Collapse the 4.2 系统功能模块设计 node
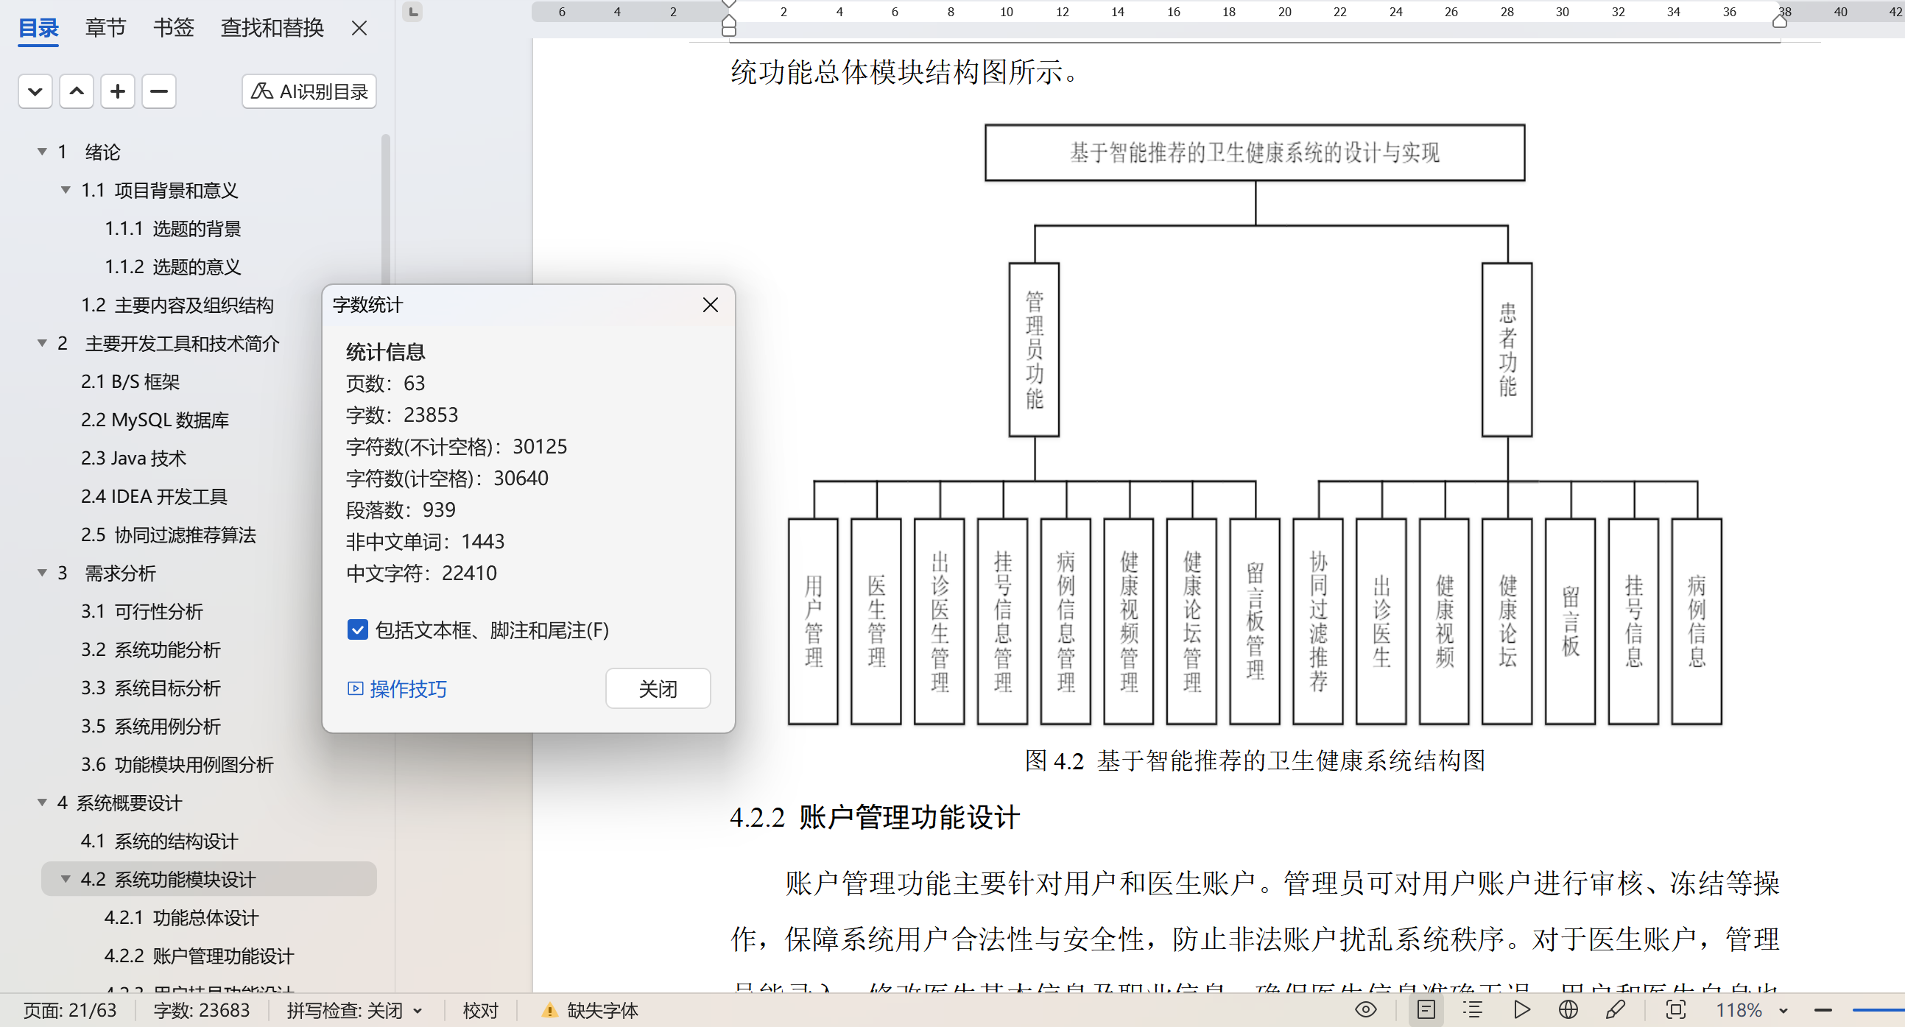The image size is (1905, 1027). [66, 879]
